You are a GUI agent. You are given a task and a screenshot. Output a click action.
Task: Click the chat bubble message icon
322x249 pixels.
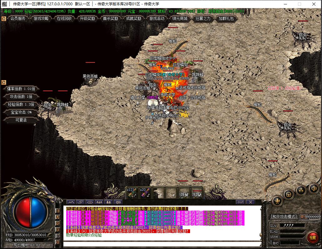[118, 202]
